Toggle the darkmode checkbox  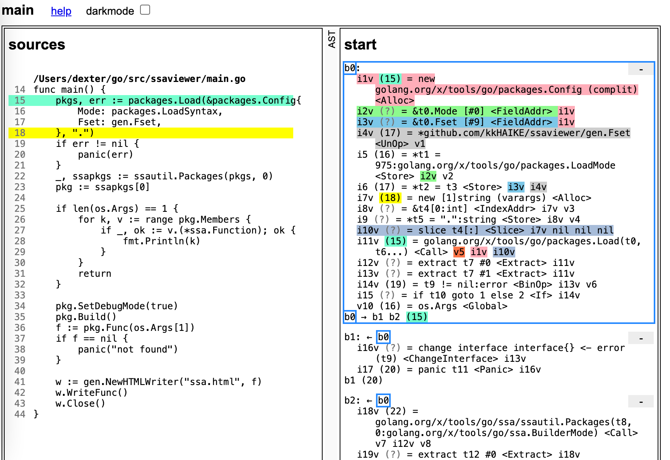click(x=145, y=10)
